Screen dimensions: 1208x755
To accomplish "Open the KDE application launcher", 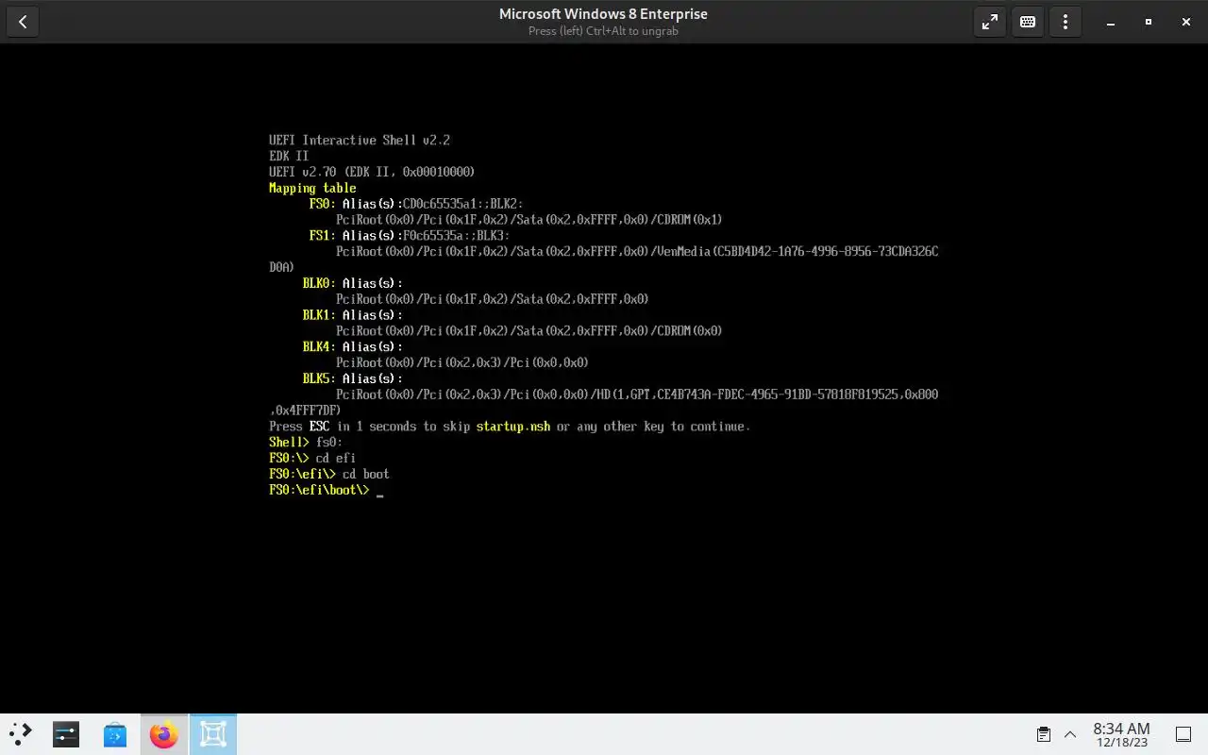I will point(21,734).
